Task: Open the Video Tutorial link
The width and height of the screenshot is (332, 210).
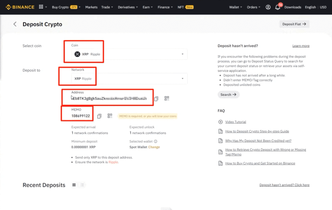Action: tap(236, 122)
